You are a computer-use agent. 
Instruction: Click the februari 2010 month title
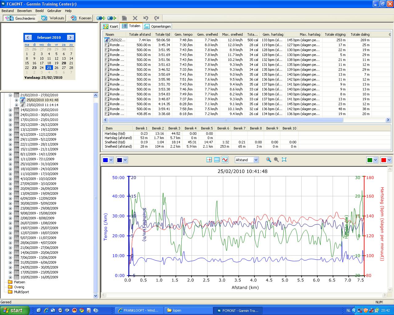(49, 38)
